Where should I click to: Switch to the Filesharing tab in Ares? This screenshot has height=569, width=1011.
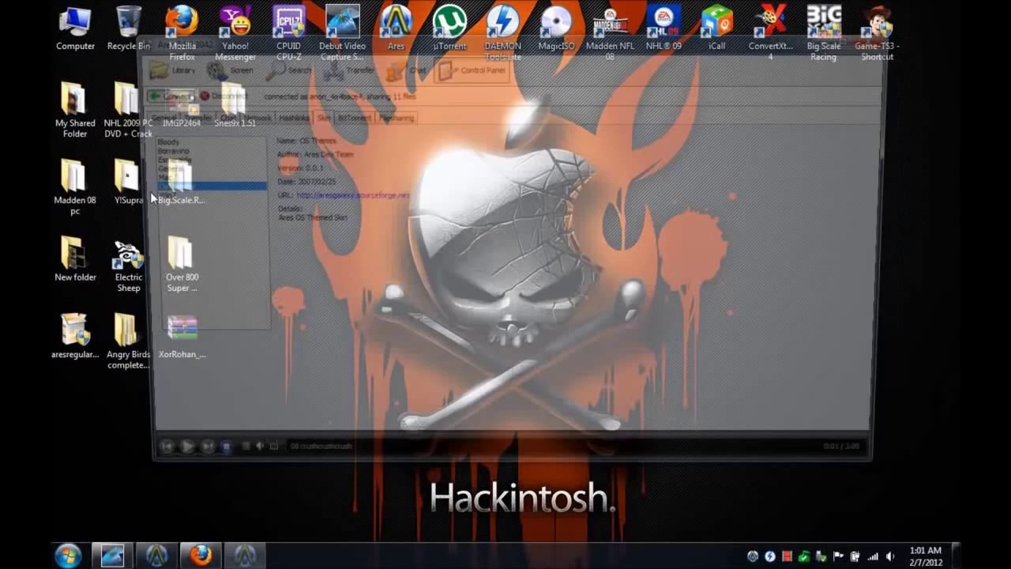[397, 118]
